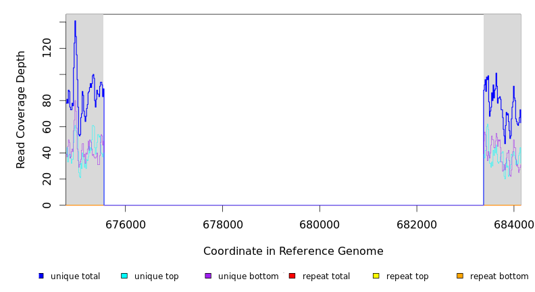
Task: Click the 676000 x-axis tick label
Action: point(126,224)
